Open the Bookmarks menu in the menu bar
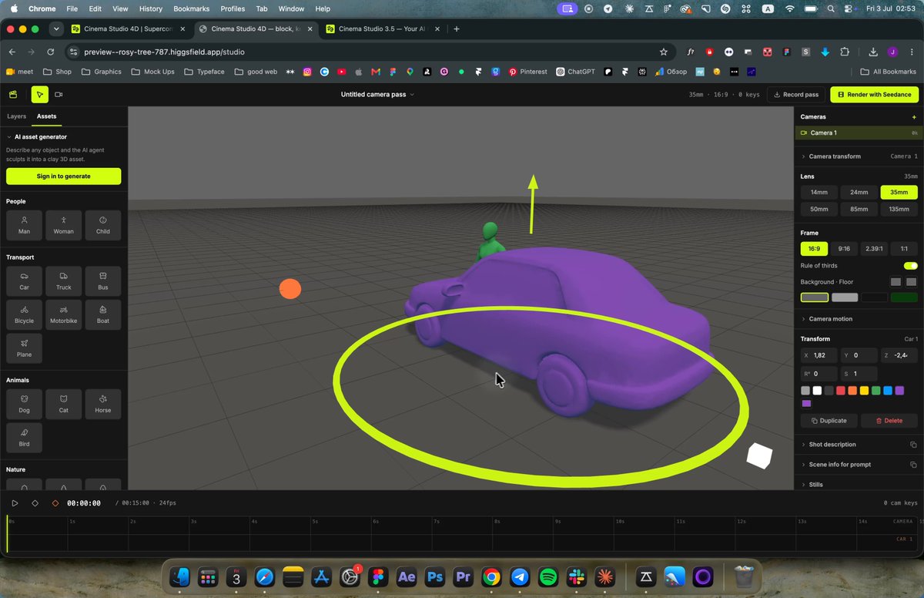 191,8
